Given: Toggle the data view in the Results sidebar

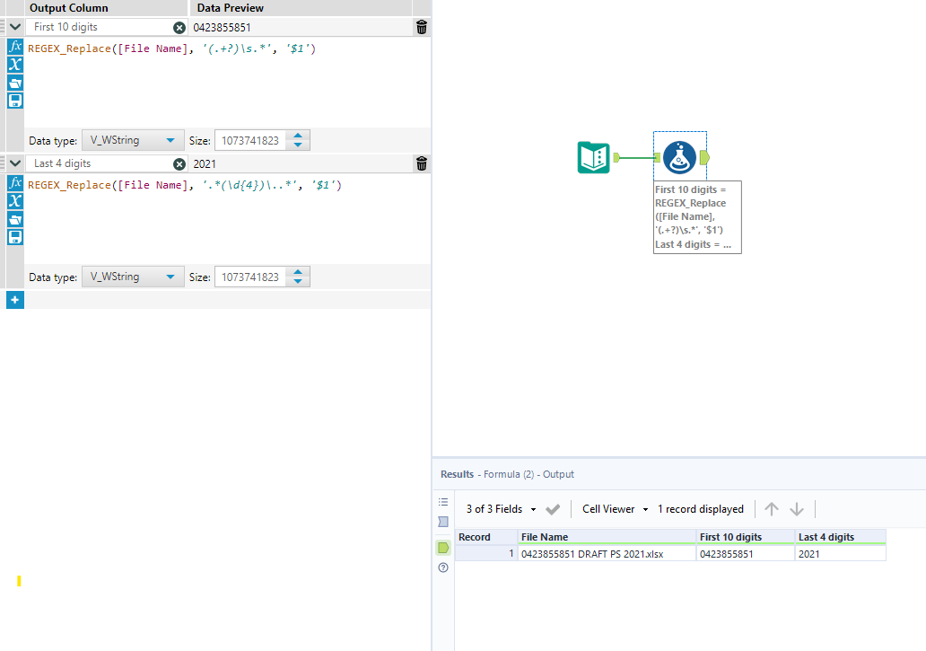Looking at the screenshot, I should pyautogui.click(x=442, y=548).
